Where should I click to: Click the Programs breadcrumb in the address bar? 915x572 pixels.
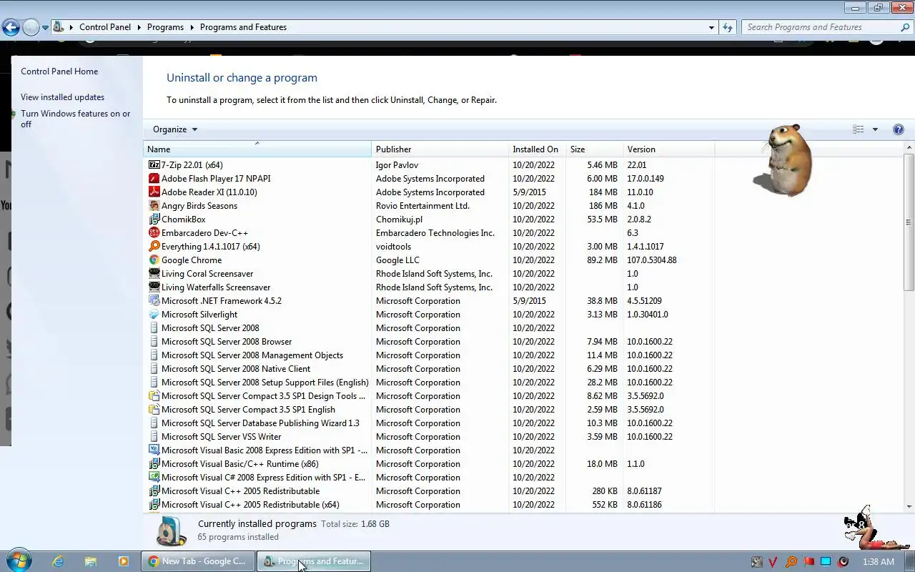(165, 27)
